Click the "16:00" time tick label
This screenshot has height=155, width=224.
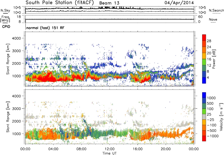[137, 149]
